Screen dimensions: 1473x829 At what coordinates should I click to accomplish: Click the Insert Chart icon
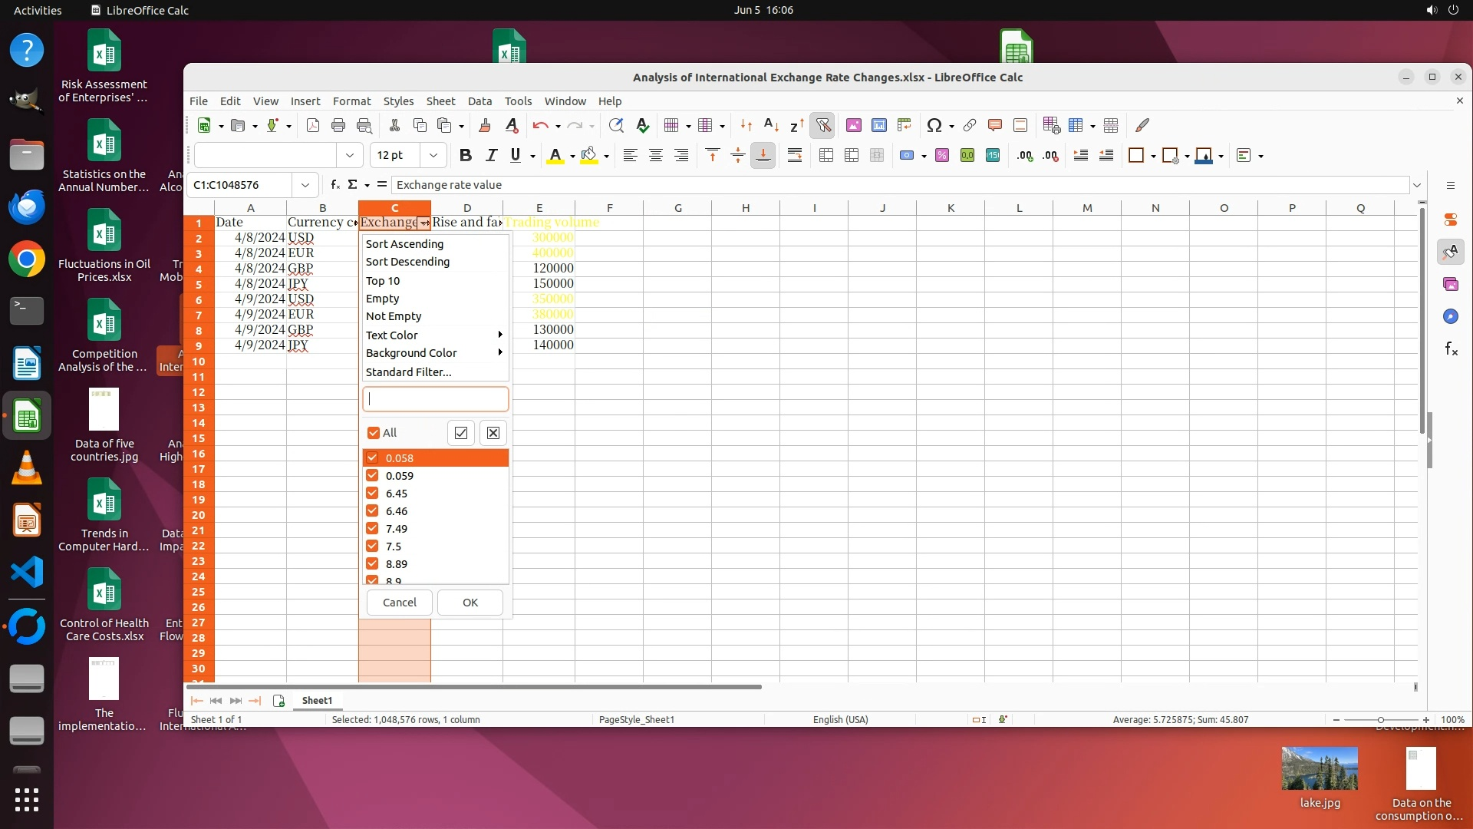[879, 125]
